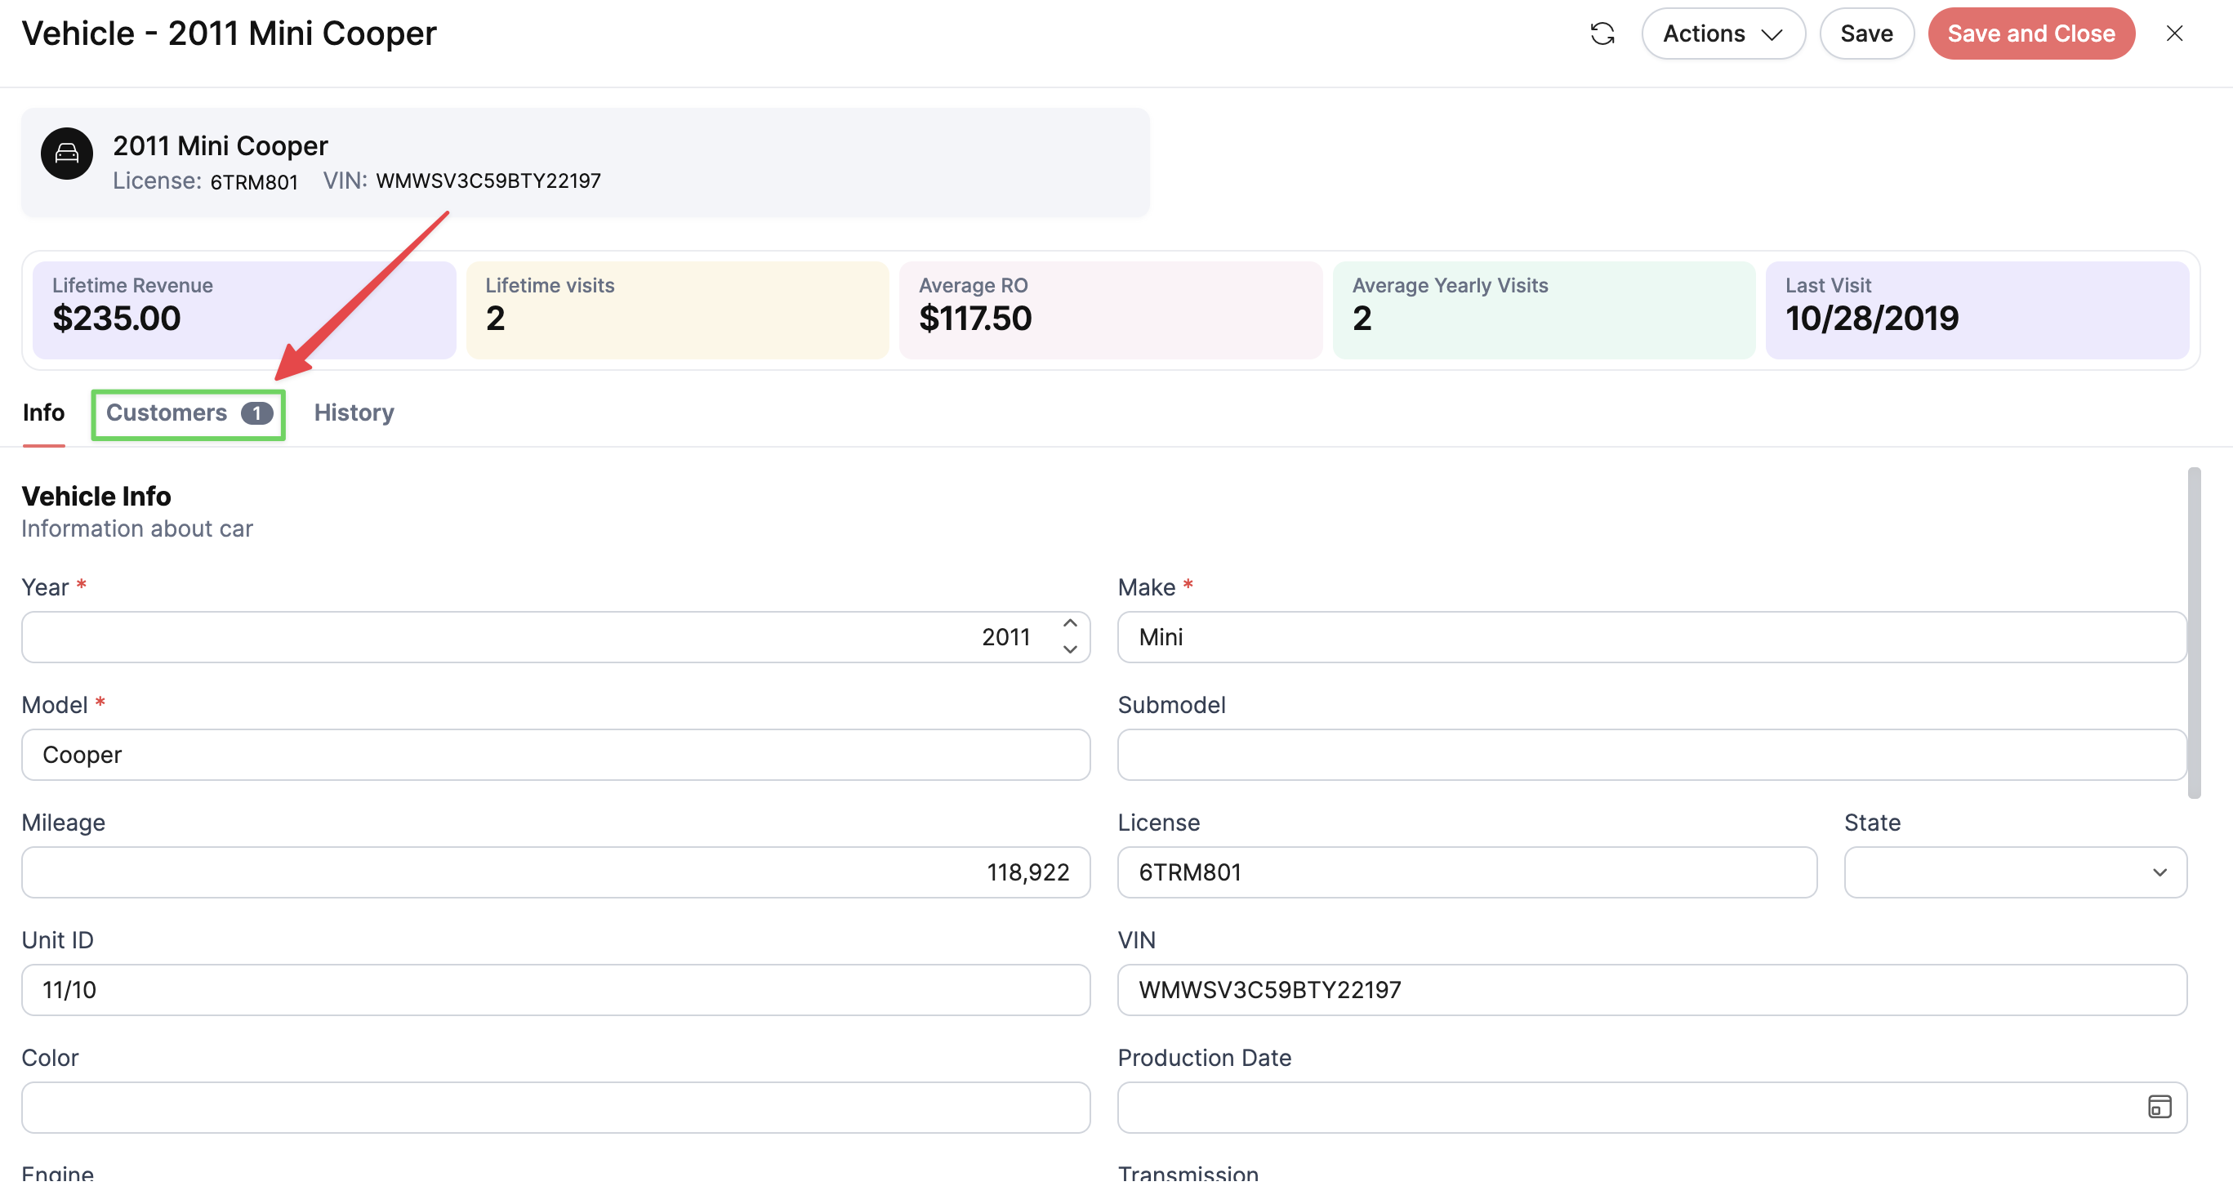Focus the Model input field
The height and width of the screenshot is (1204, 2233).
coord(555,755)
